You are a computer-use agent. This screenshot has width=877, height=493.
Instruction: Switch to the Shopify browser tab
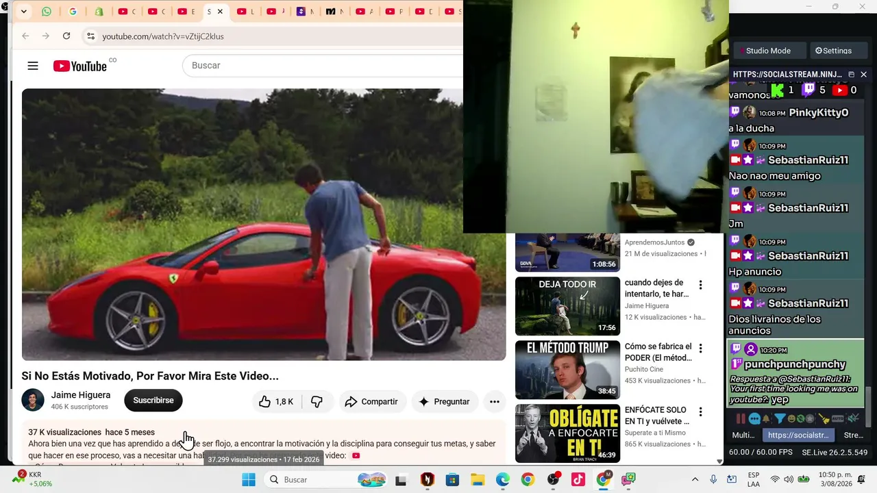[99, 12]
